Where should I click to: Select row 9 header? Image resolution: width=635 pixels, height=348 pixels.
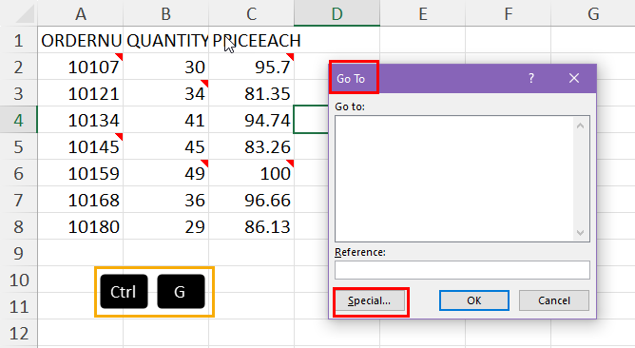[x=19, y=253]
